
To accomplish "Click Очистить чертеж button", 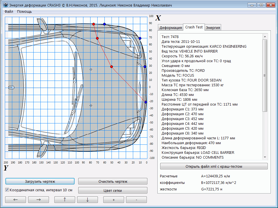I will point(113,181).
